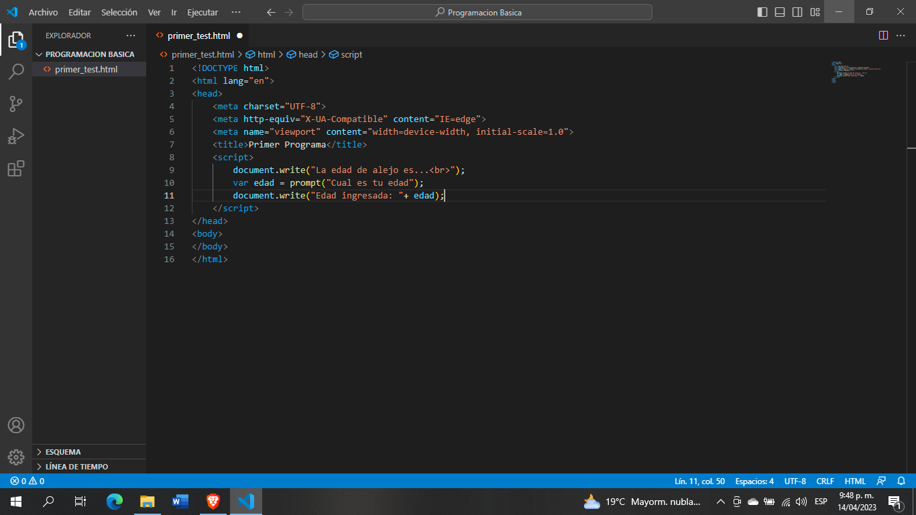Open the Explorer view in the activity bar
Image resolution: width=916 pixels, height=515 pixels.
[16, 40]
